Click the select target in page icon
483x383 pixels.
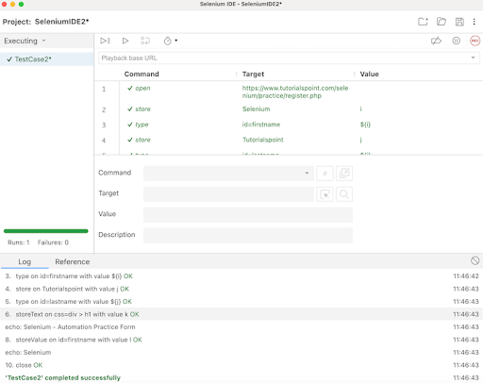tap(325, 194)
